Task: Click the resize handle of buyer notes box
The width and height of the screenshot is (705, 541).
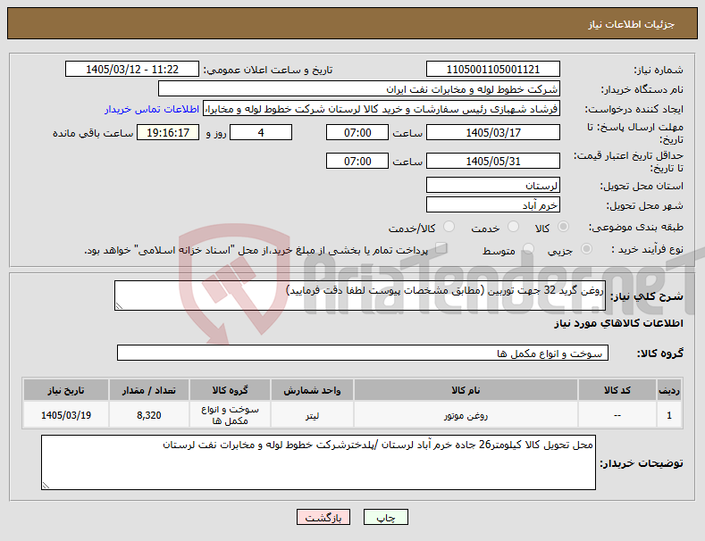Action: (x=46, y=486)
